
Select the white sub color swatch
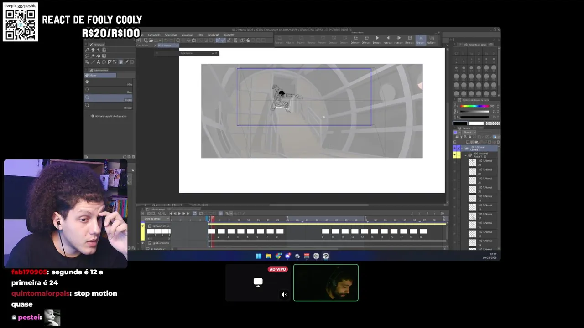[x=476, y=123]
